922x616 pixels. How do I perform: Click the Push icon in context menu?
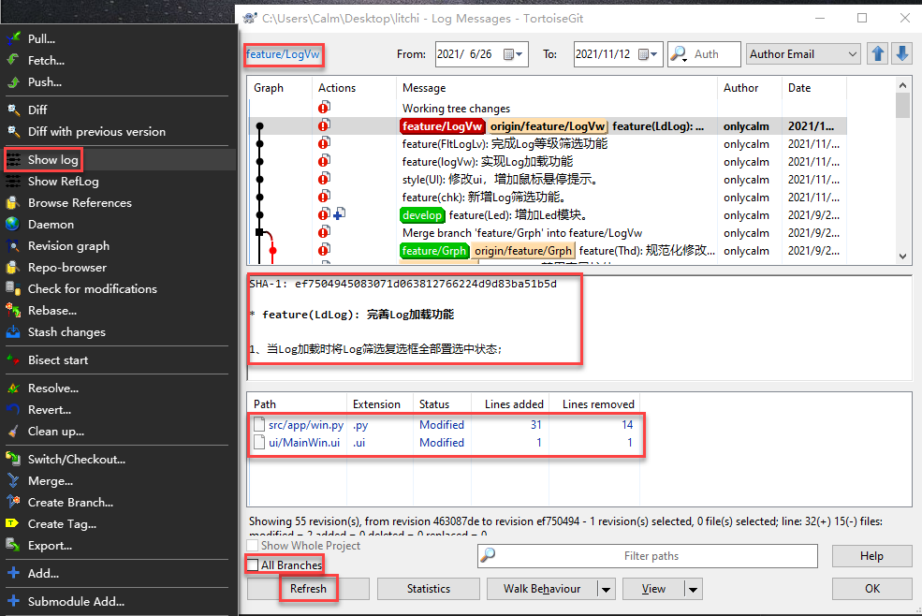(x=13, y=81)
